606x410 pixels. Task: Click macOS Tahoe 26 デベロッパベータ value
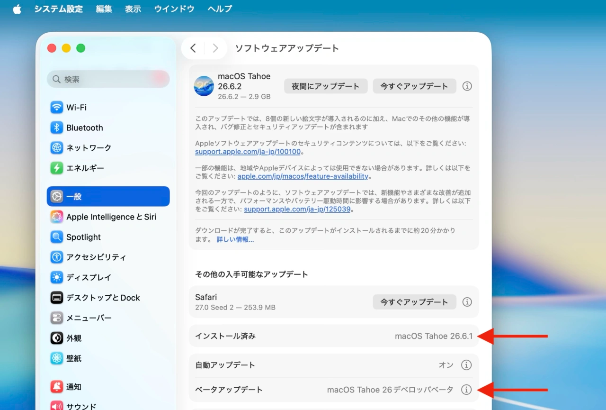click(x=390, y=390)
